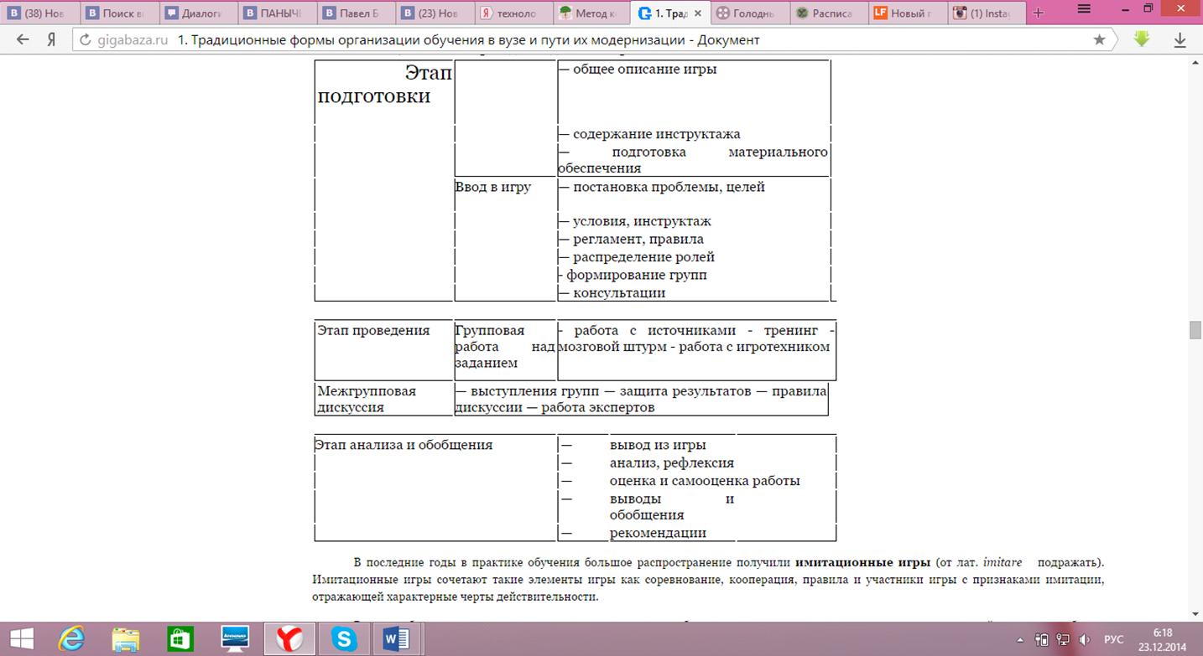Click the text 'анализ, рефлексия'
This screenshot has width=1203, height=656.
pos(672,462)
